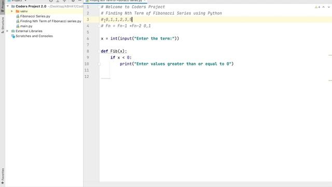Open the Structure tool window tab

pos(3,25)
